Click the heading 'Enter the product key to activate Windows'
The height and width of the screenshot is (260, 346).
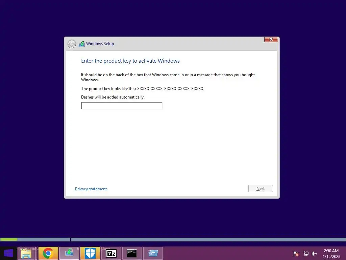tap(130, 61)
